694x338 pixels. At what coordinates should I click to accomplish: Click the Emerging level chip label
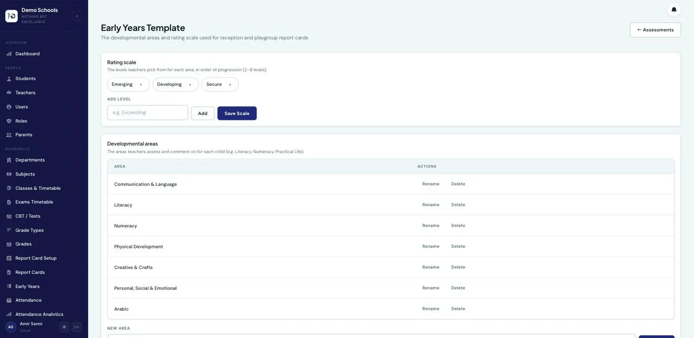(122, 84)
